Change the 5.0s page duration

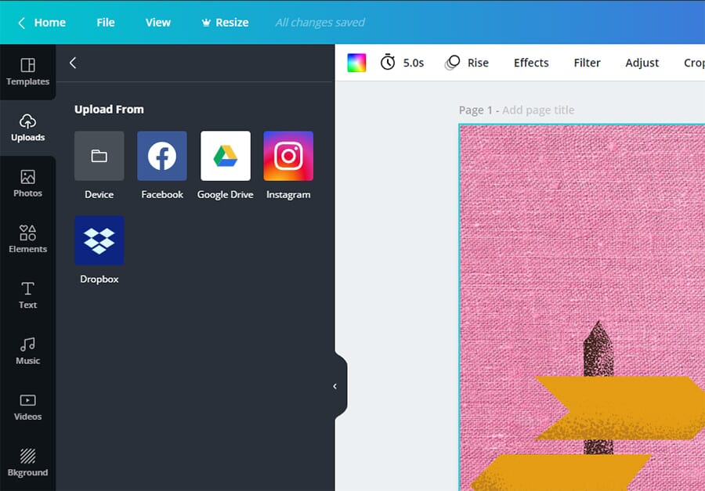[x=413, y=63]
